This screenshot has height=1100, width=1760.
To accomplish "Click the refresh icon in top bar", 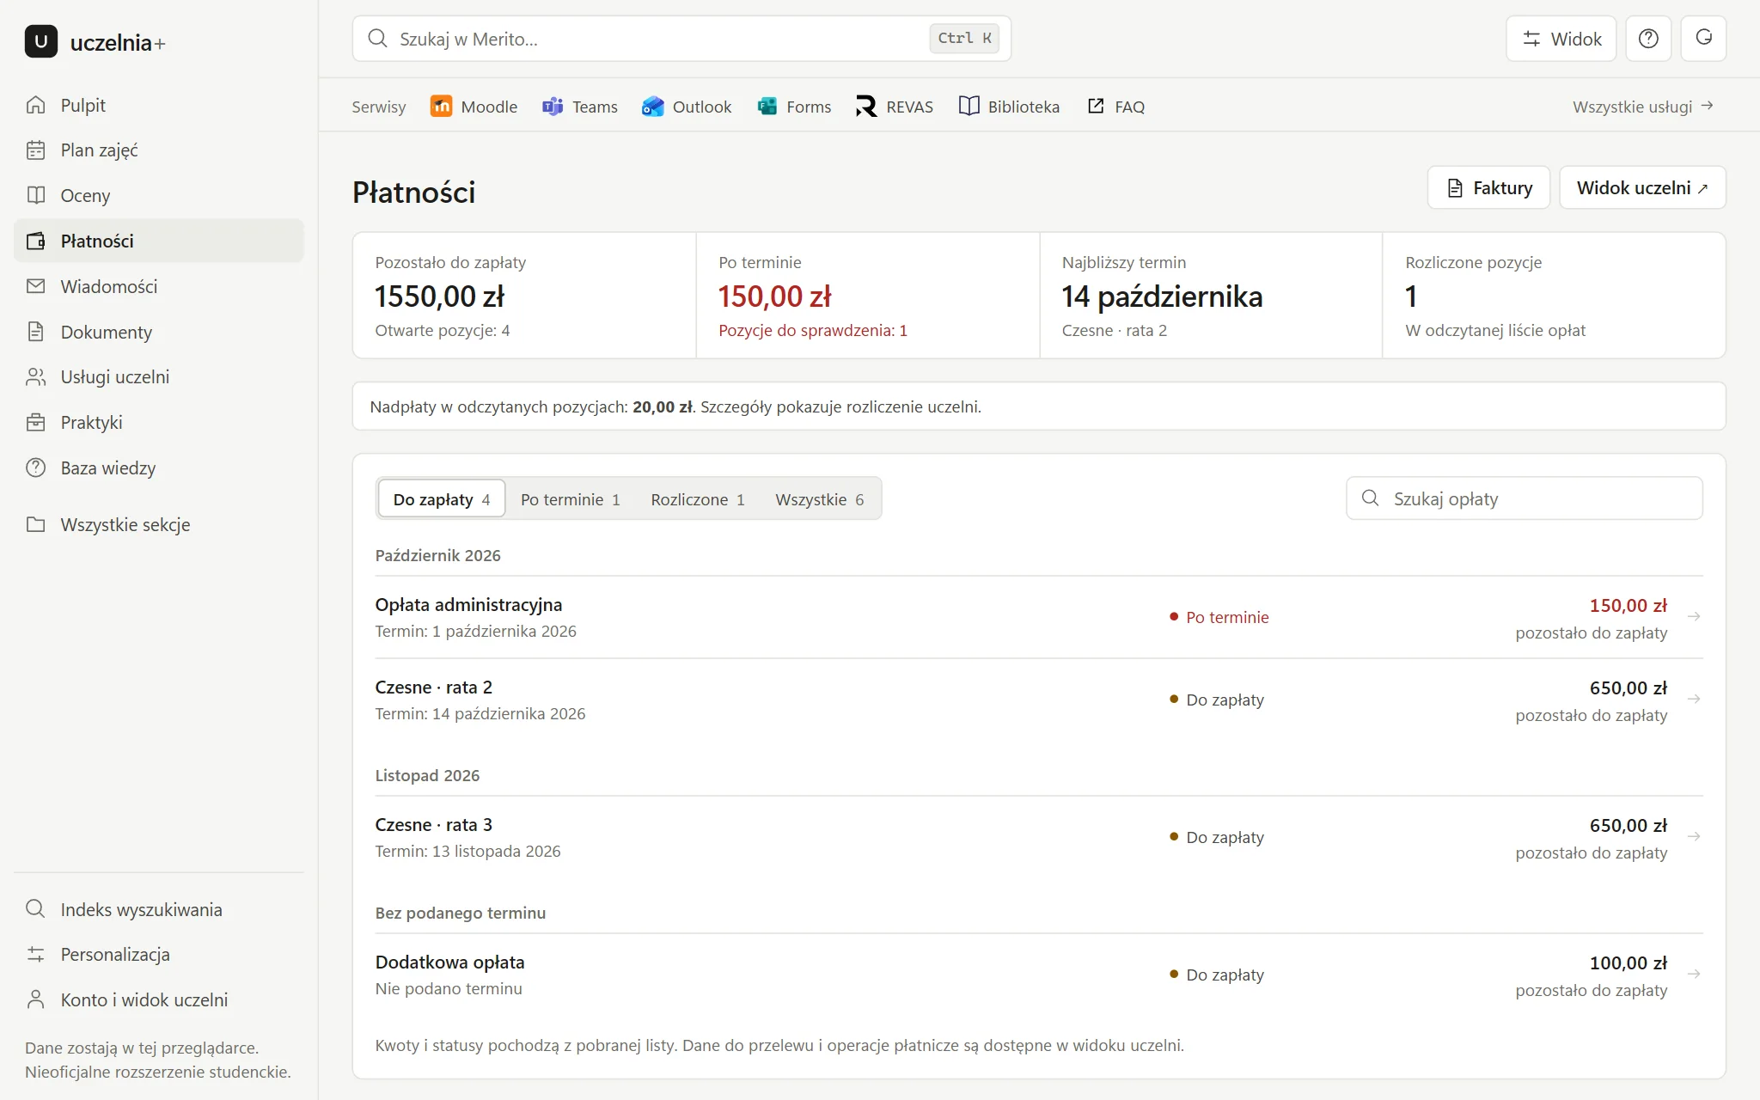I will point(1703,39).
